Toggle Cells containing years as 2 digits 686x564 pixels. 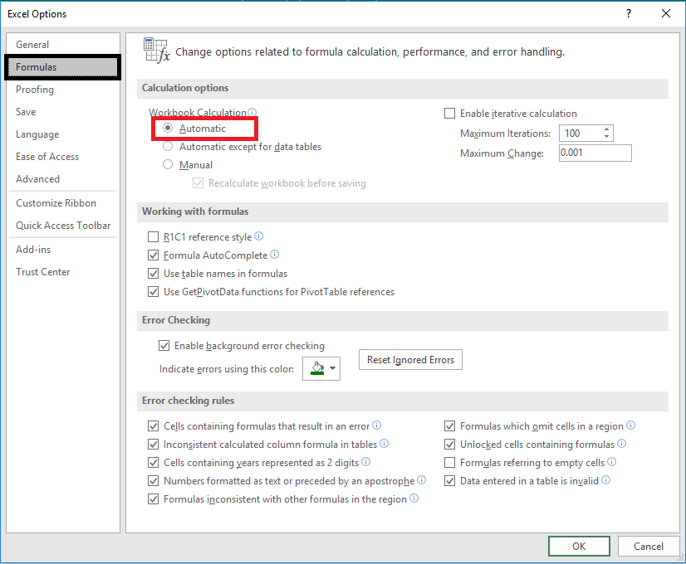pos(153,463)
